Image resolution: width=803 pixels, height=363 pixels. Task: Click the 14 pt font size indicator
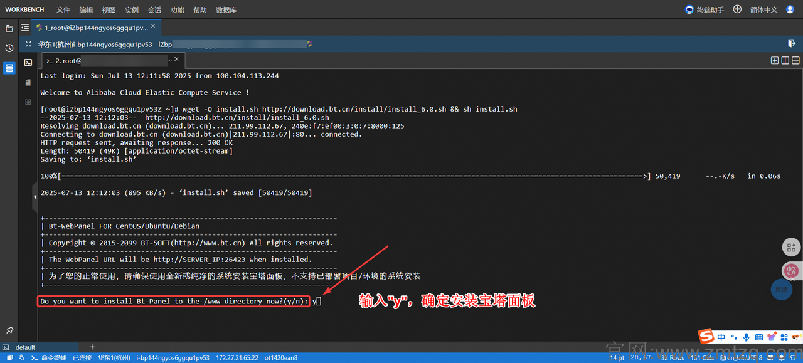pyautogui.click(x=617, y=358)
